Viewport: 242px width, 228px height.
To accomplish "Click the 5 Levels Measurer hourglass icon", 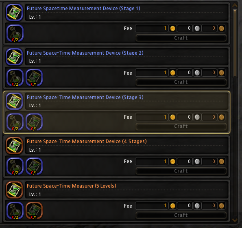I will (x=14, y=190).
